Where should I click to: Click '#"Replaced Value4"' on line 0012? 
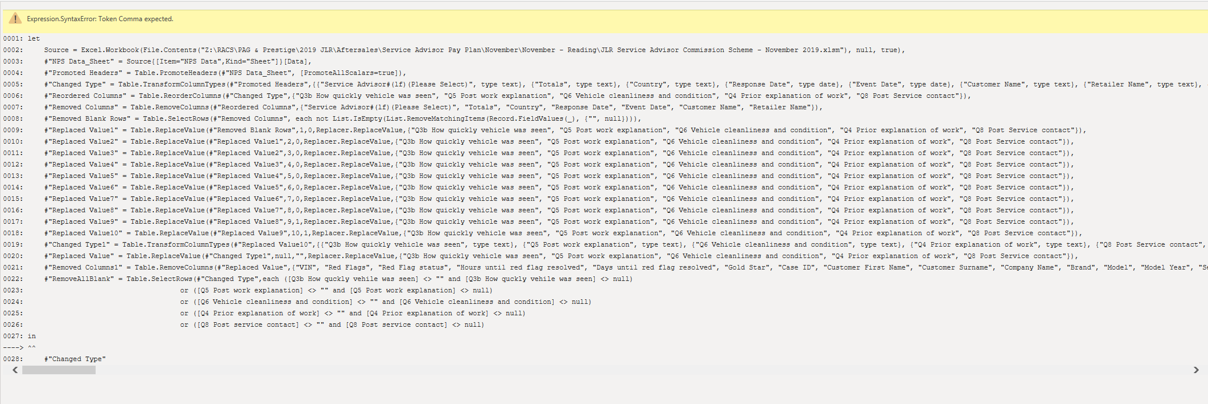[x=81, y=164]
